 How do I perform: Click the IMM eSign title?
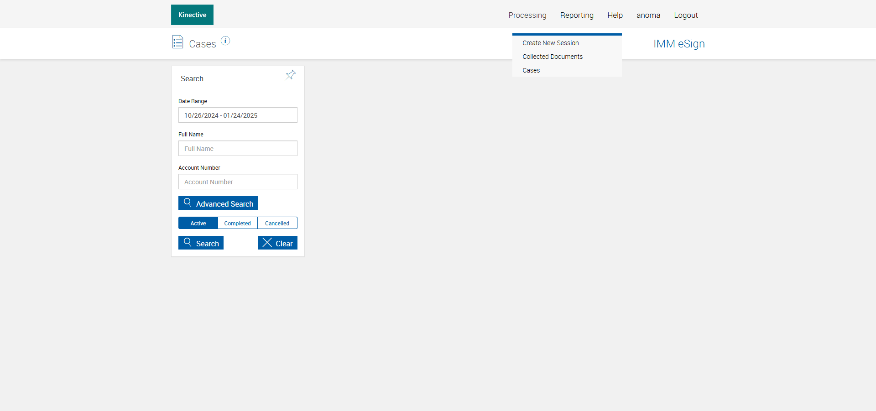tap(679, 44)
